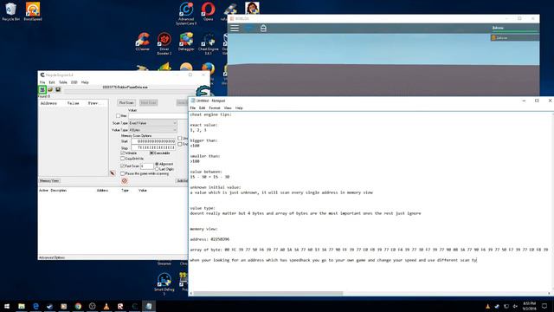
Task: Open BoostSpeed desktop shortcut
Action: click(33, 11)
